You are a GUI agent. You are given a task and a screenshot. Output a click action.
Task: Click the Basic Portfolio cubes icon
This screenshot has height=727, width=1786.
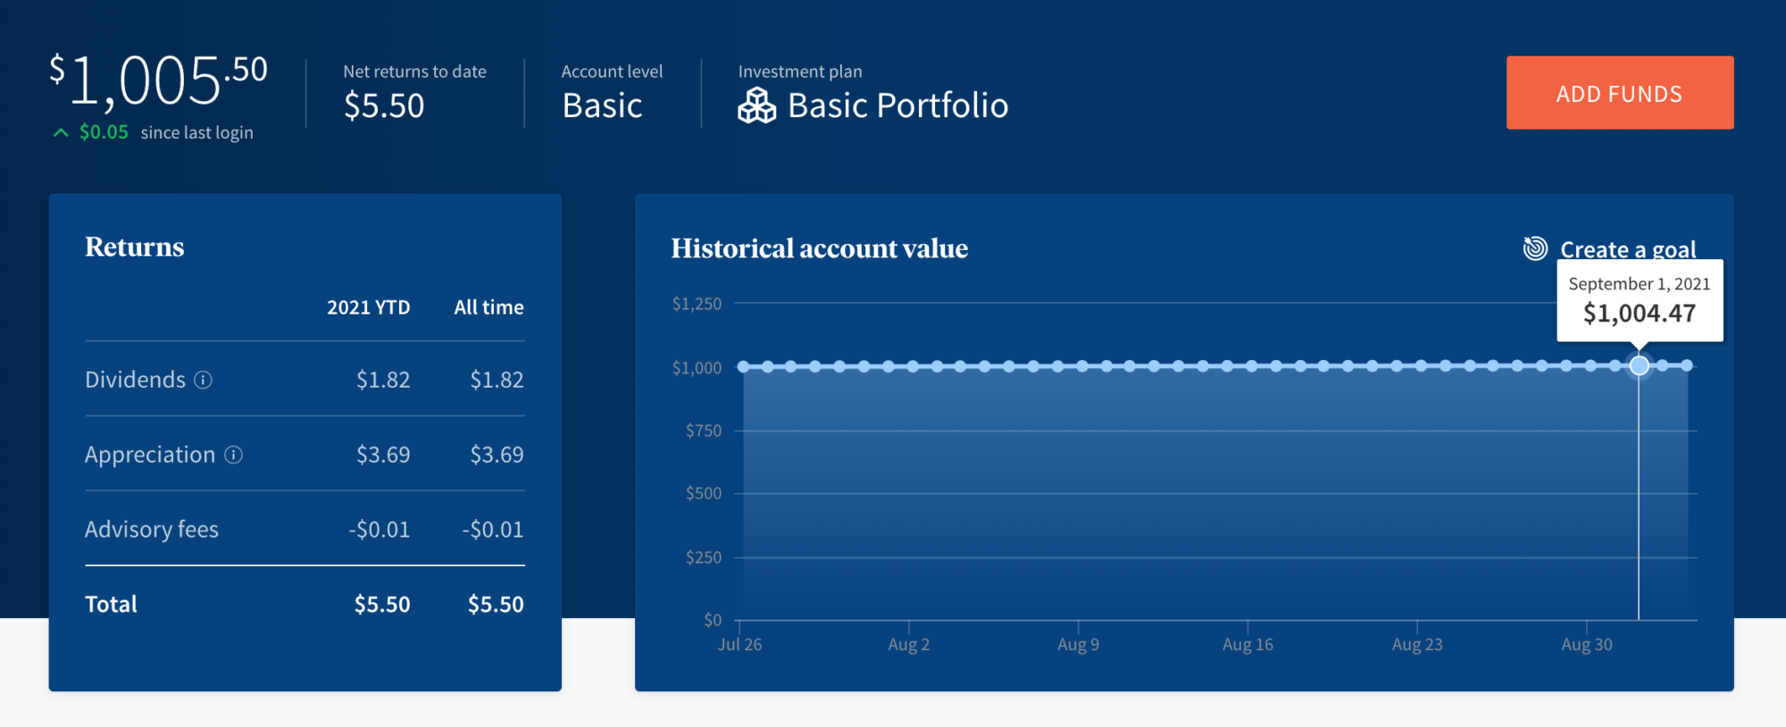(756, 105)
